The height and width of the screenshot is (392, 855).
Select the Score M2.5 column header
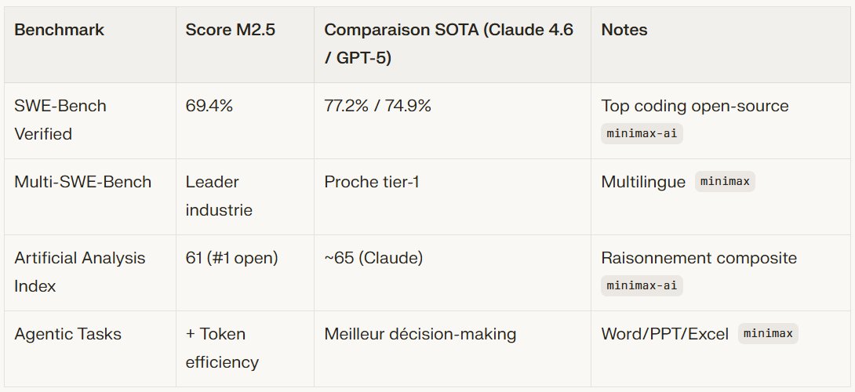pyautogui.click(x=220, y=30)
